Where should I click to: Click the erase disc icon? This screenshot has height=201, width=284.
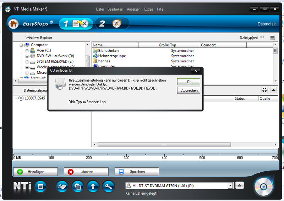point(62,186)
